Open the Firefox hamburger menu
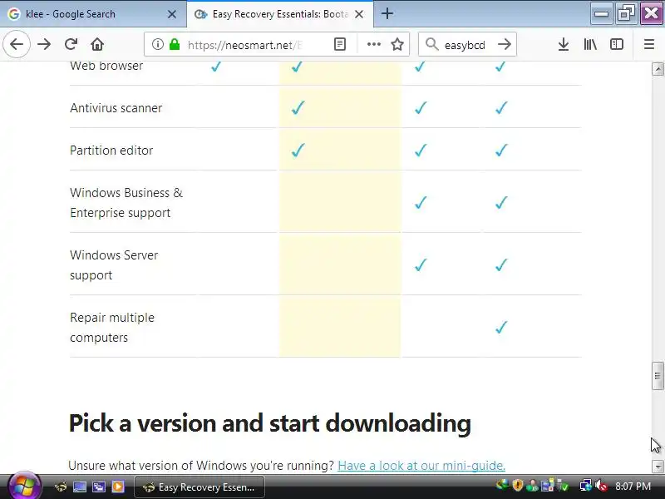Image resolution: width=665 pixels, height=499 pixels. point(649,44)
